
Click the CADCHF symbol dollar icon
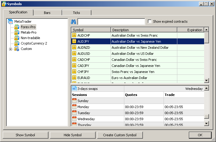click(74, 59)
